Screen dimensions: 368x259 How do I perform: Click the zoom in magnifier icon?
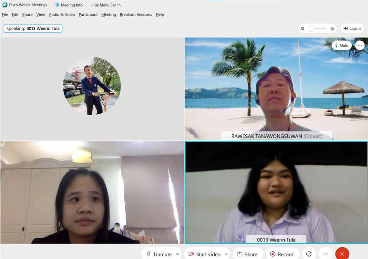(x=332, y=29)
